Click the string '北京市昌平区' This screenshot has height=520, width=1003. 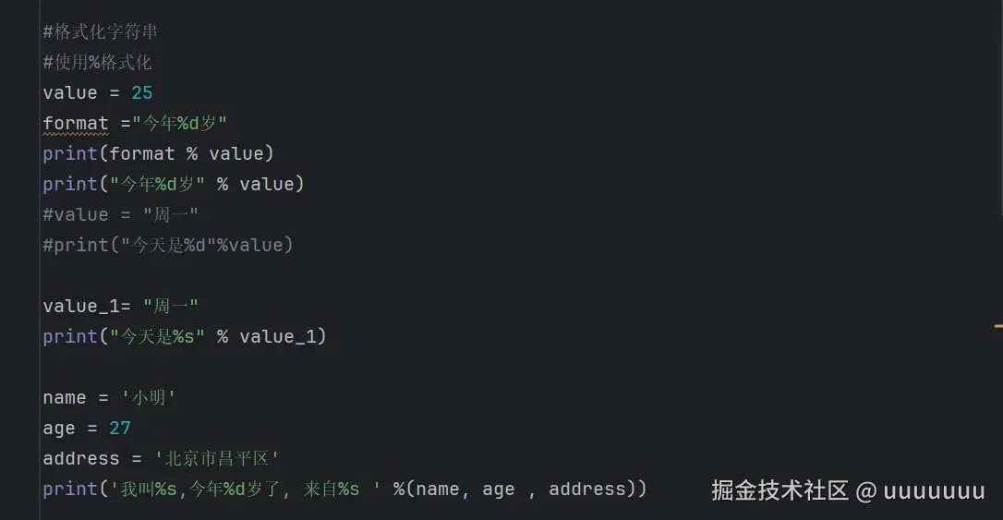216,459
